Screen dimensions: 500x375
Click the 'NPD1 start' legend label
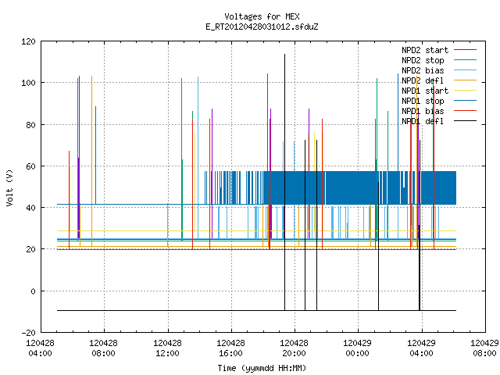425,91
